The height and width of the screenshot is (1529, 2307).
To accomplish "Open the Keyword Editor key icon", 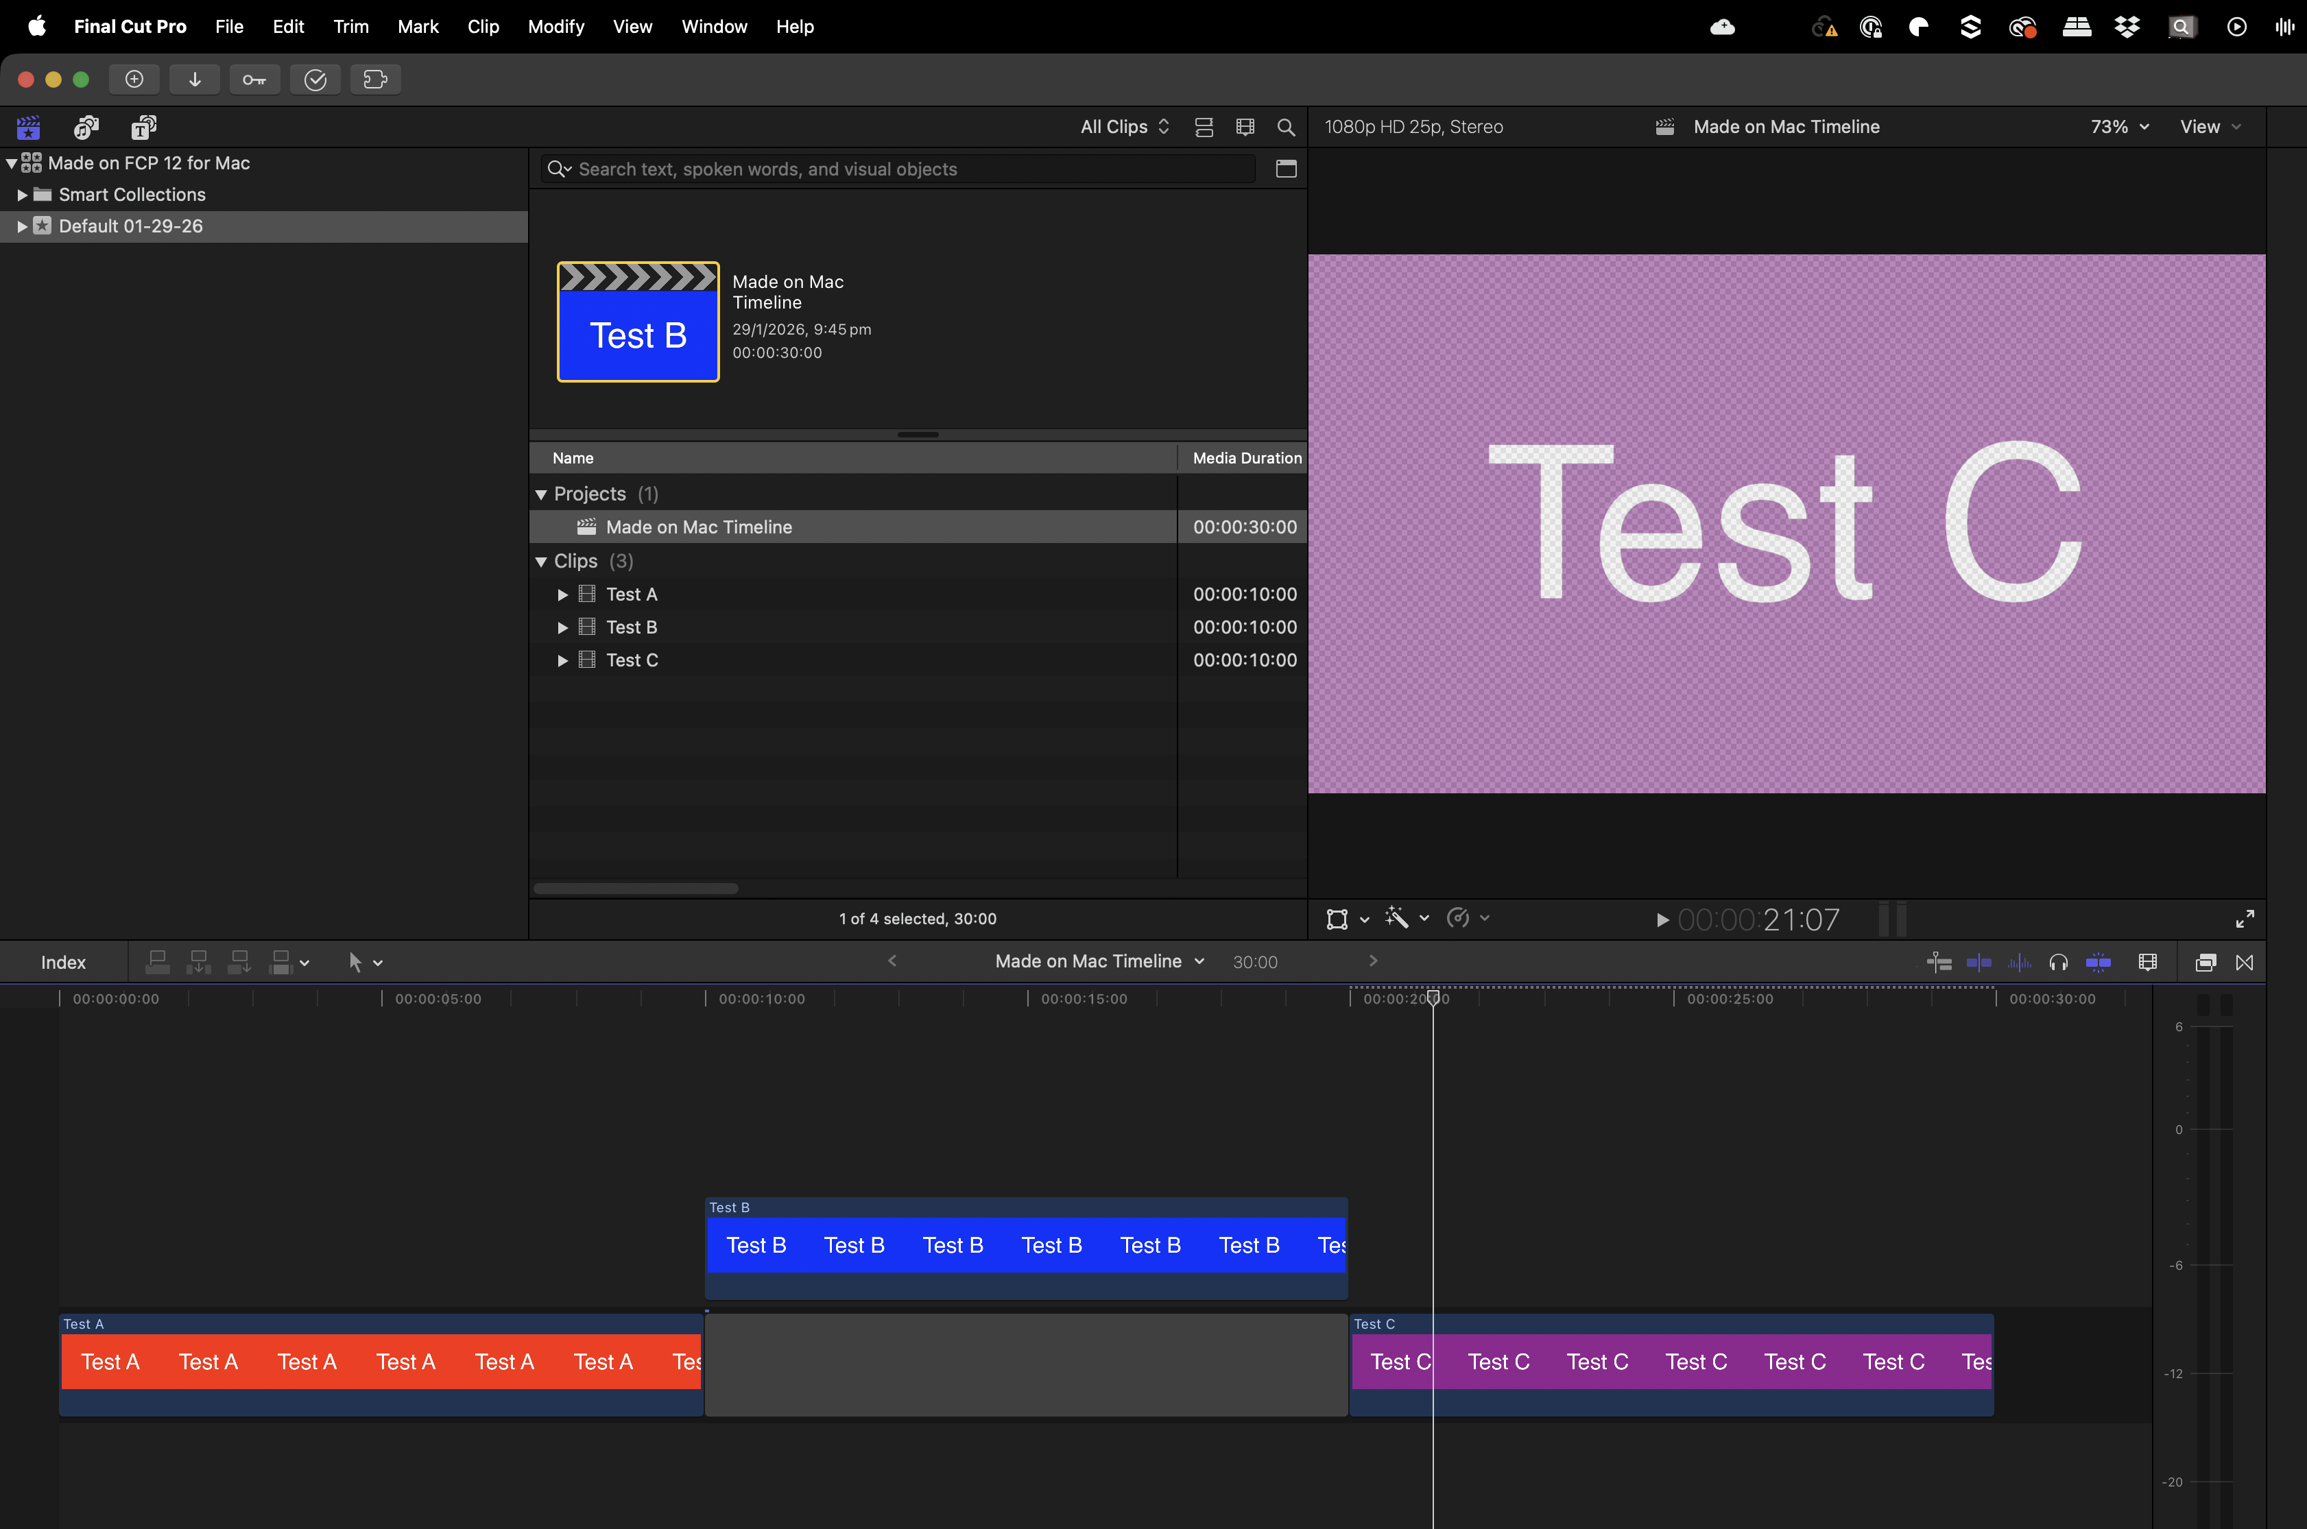I will 254,80.
